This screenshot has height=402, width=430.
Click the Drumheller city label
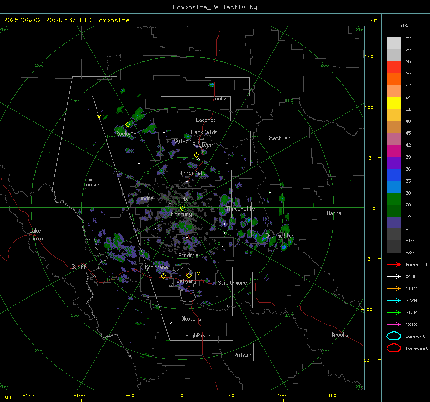280,236
